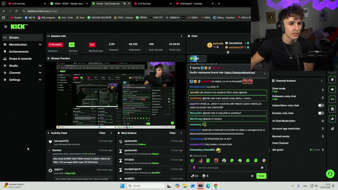Click Host Channel in Channel Actions
Viewport: 338px width, 190px height.
tap(280, 143)
